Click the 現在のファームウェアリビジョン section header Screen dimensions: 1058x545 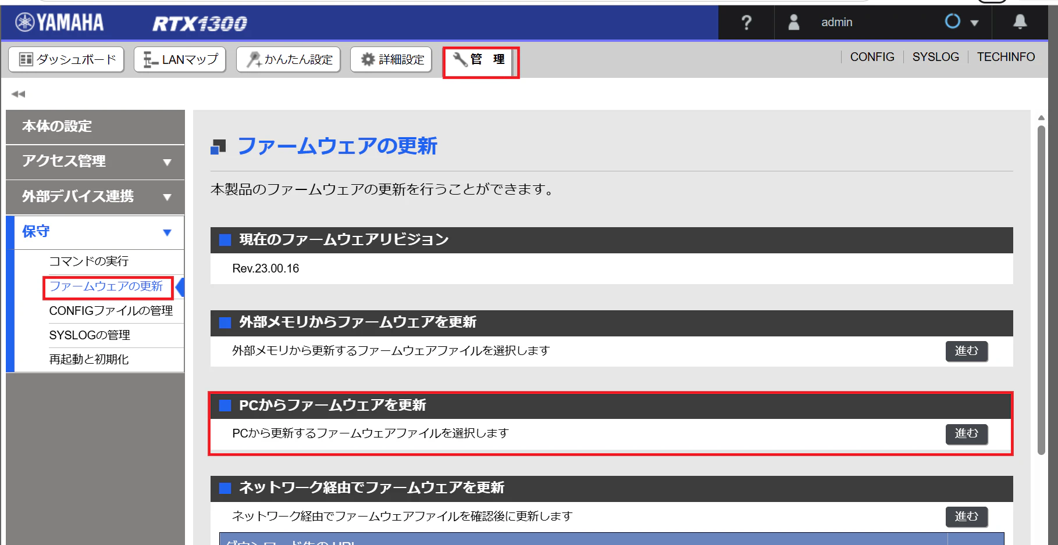point(611,240)
